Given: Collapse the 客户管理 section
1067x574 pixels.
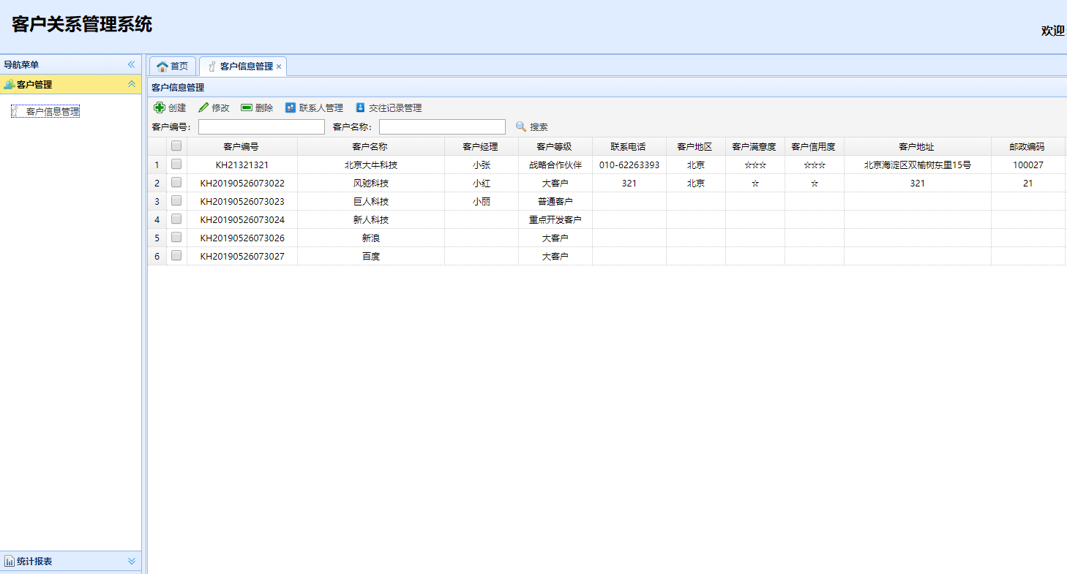Looking at the screenshot, I should [x=132, y=84].
